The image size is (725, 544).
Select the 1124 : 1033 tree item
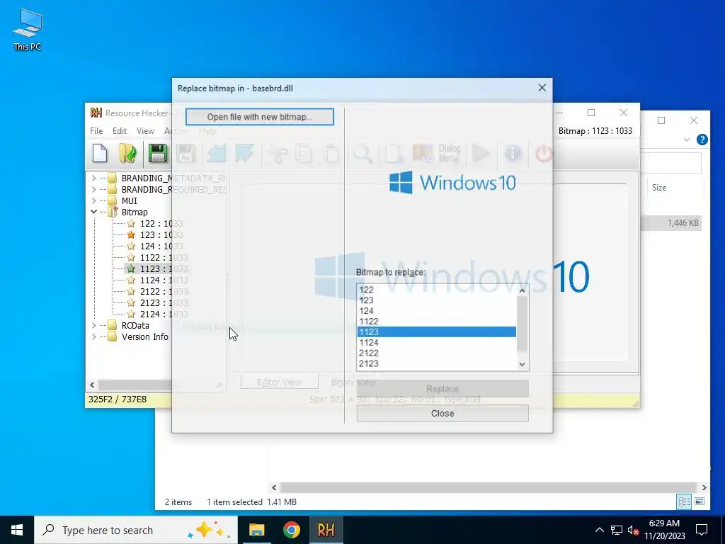pos(164,280)
